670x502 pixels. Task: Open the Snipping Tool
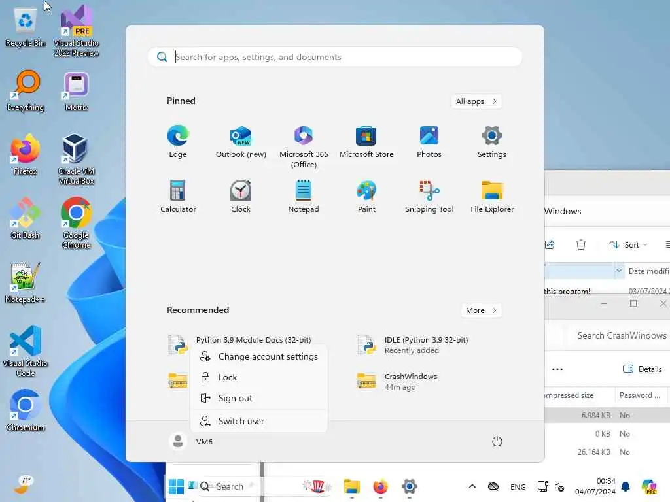point(429,196)
